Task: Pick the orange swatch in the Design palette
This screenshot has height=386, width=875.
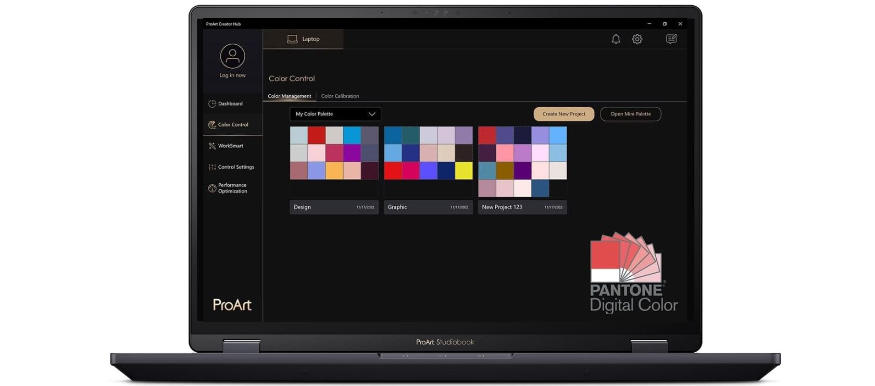Action: [334, 171]
